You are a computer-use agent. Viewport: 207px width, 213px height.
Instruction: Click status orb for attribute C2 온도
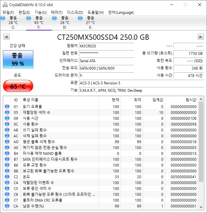click(7, 177)
